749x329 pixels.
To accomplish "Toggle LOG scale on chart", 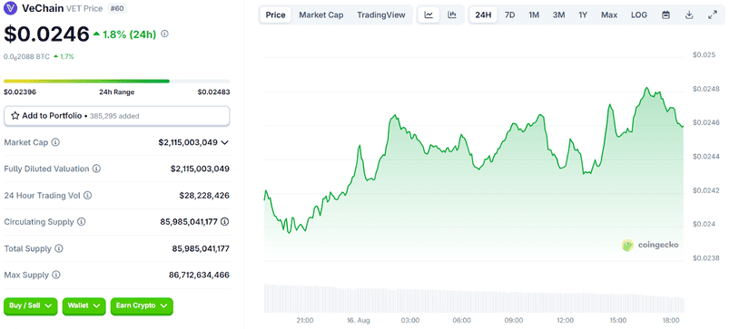I will coord(638,15).
